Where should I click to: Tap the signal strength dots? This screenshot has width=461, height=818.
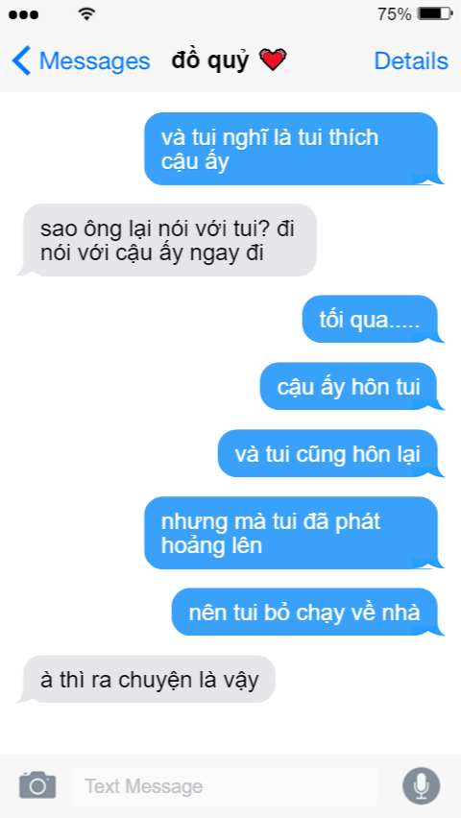tap(23, 14)
